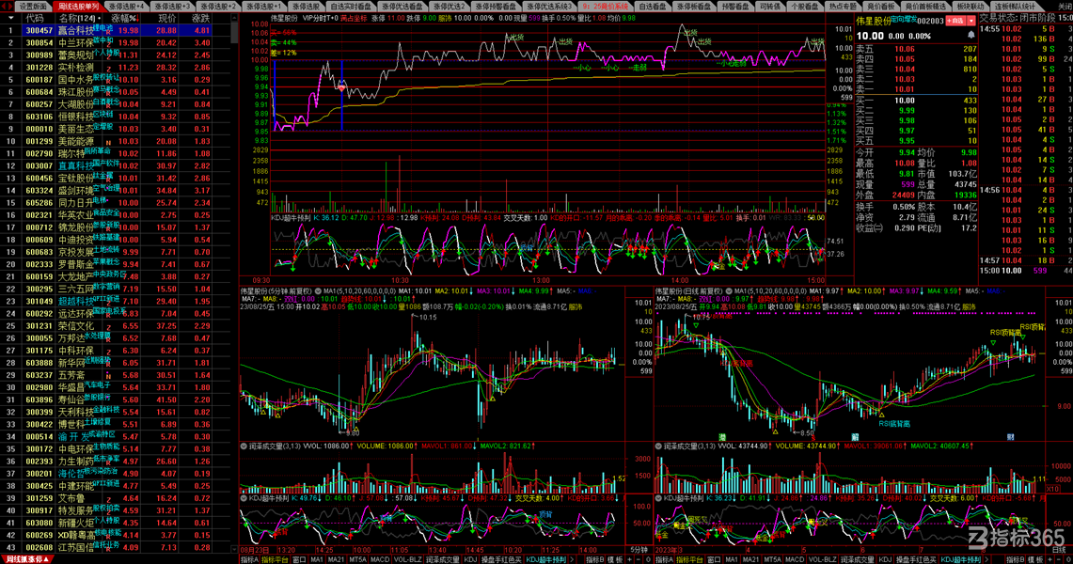Select 指标平台 under the daily chart
Viewport: 1073px width, 564px height.
tap(689, 559)
